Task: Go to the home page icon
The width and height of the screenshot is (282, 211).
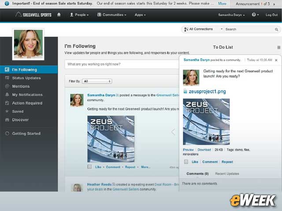Action: click(59, 15)
